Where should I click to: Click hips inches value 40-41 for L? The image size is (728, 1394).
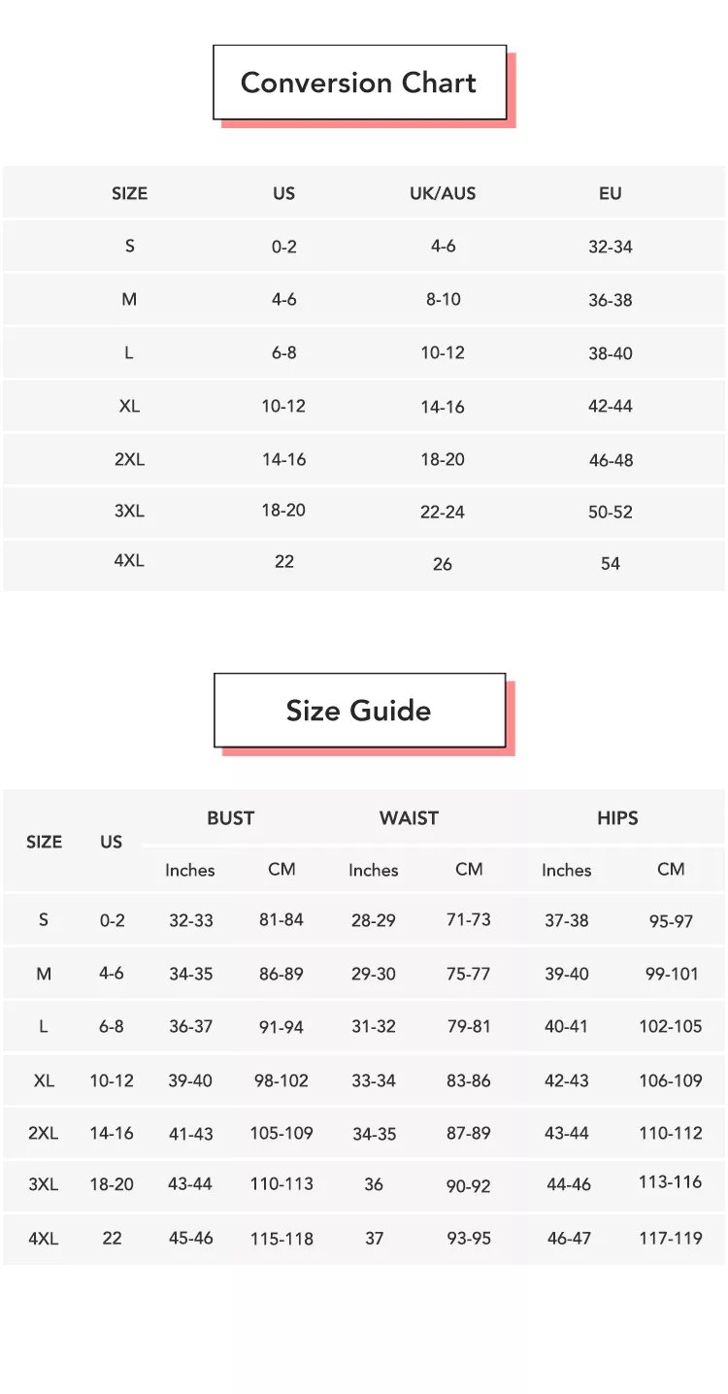point(567,1026)
